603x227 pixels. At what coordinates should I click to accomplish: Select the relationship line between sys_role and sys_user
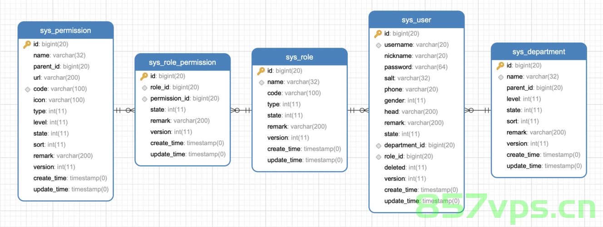pyautogui.click(x=358, y=110)
